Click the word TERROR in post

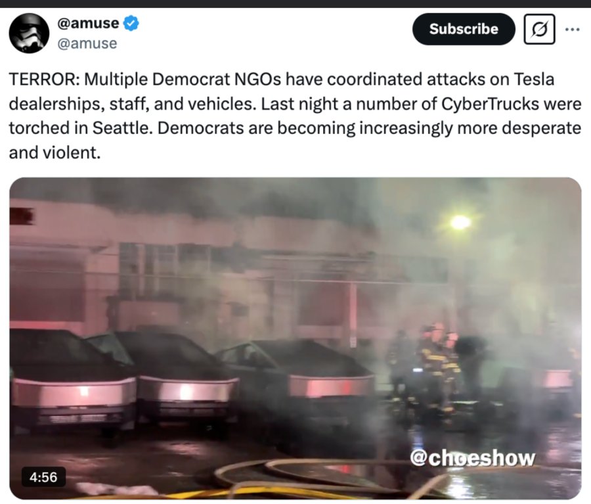(42, 80)
